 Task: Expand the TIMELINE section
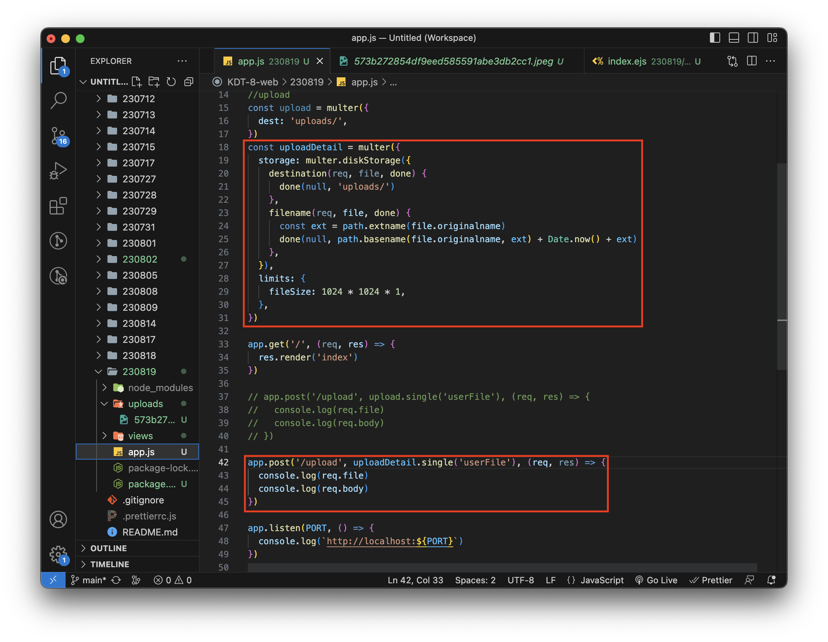pos(137,564)
